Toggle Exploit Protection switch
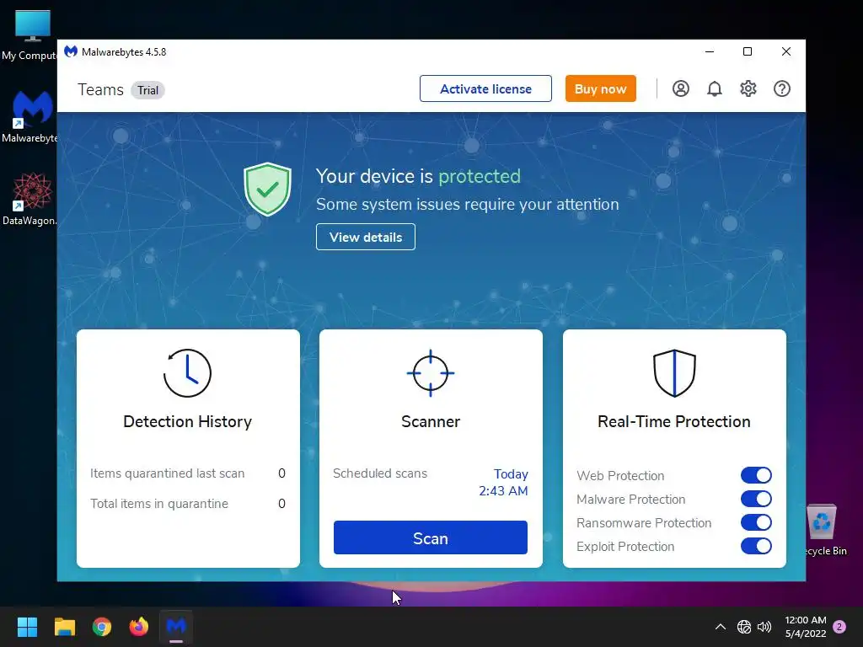Viewport: 863px width, 647px height. pos(756,546)
